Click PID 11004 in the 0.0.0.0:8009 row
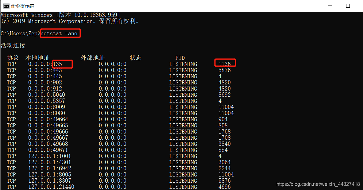 tap(226, 107)
